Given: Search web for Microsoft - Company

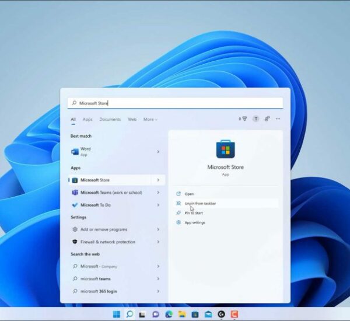Looking at the screenshot, I should click(x=117, y=266).
